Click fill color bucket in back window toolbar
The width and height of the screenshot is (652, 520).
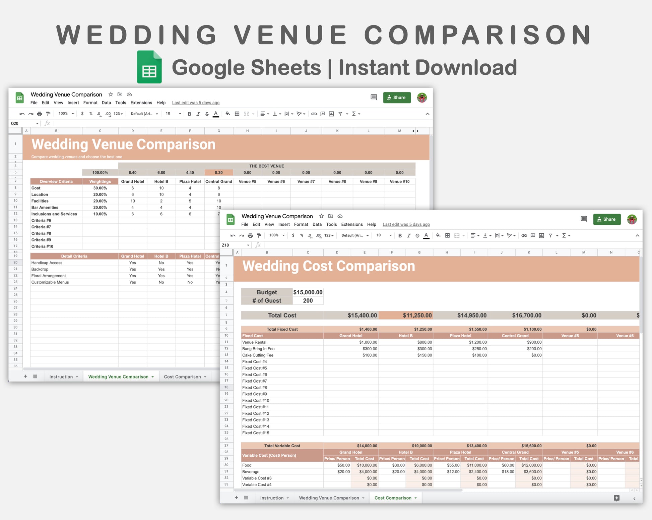pyautogui.click(x=227, y=114)
